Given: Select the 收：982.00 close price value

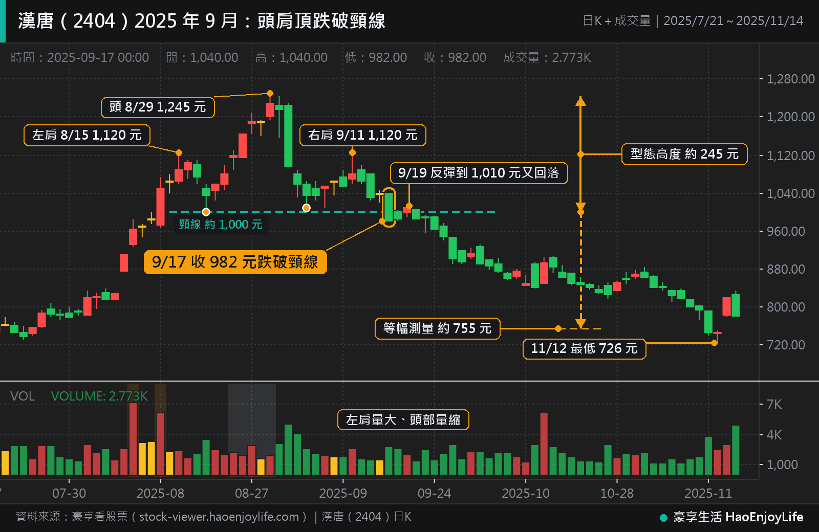Looking at the screenshot, I should coord(455,57).
